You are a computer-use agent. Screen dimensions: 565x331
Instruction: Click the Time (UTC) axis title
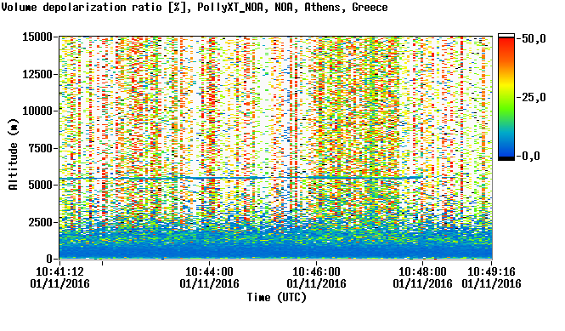coord(277,298)
